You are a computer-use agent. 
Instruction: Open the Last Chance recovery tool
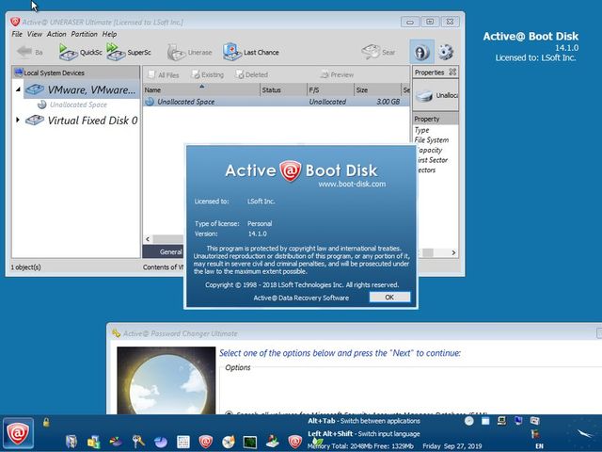coord(251,53)
